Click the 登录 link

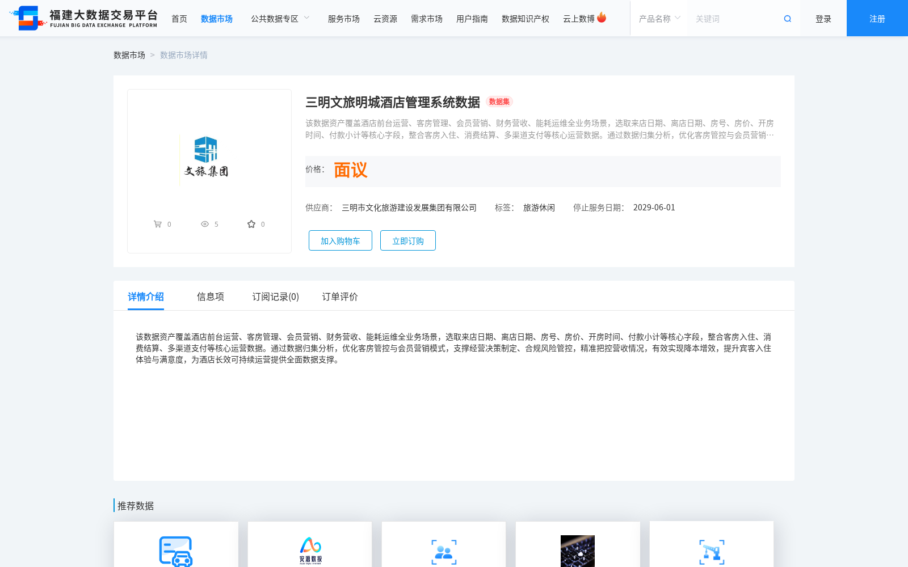(x=823, y=19)
